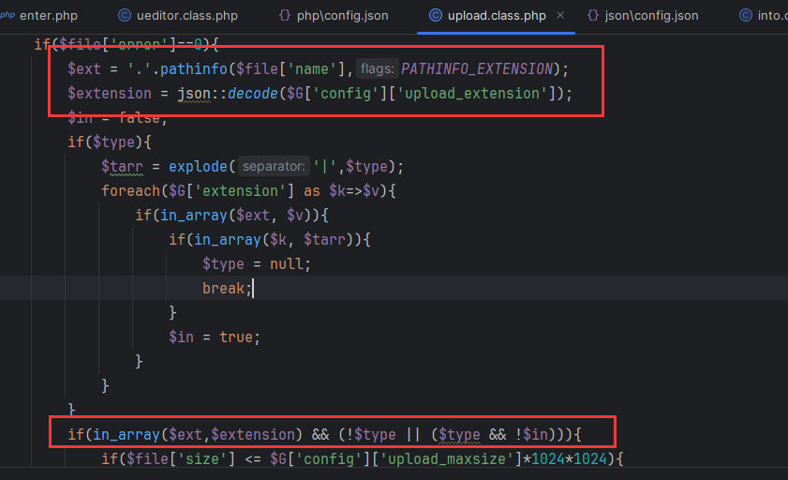Screen dimensions: 788x480
Task: Click the explode function call
Action: [199, 167]
